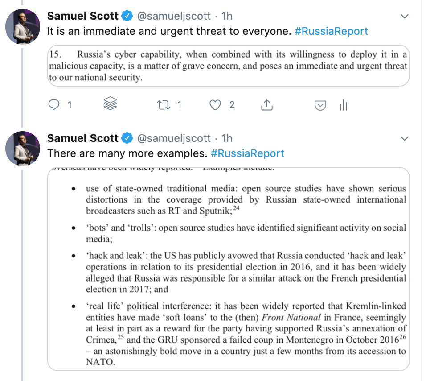Screen dimensions: 426x381
Task: Open the @samueljscott handle on the second tweet
Action: pyautogui.click(x=173, y=138)
